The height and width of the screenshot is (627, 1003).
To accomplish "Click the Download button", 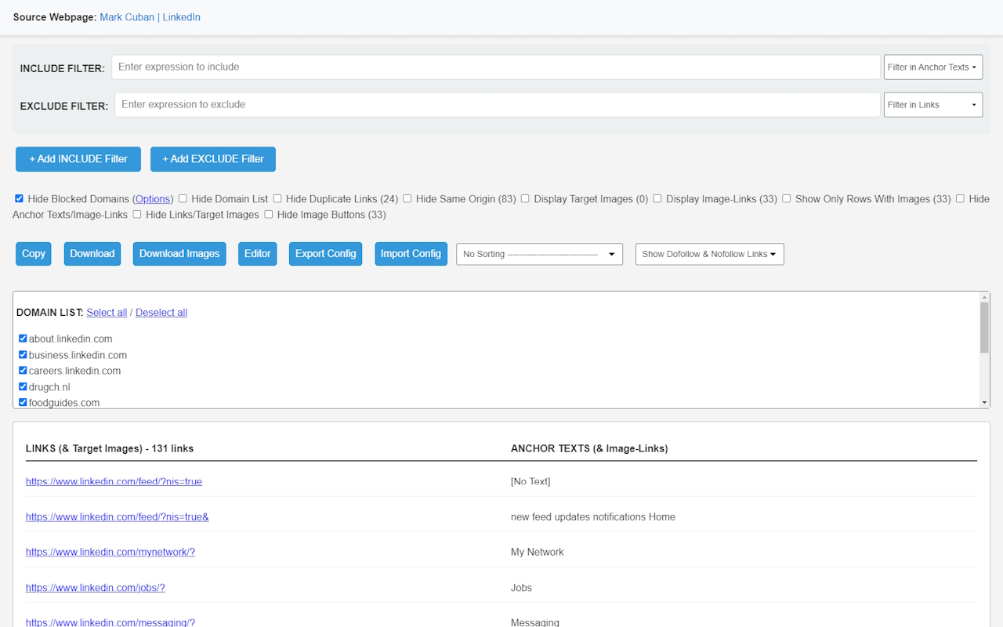I will (92, 254).
